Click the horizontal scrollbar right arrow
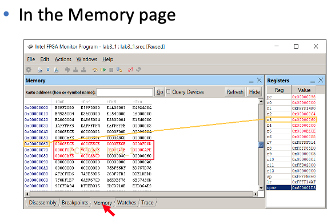Screen dimensions: 331x217 pyautogui.click(x=256, y=194)
